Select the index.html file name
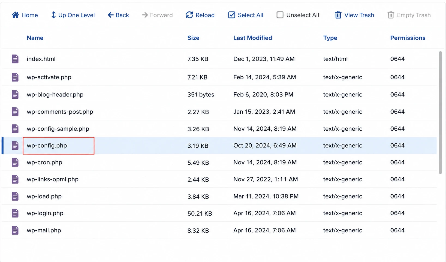This screenshot has width=446, height=262. click(41, 59)
